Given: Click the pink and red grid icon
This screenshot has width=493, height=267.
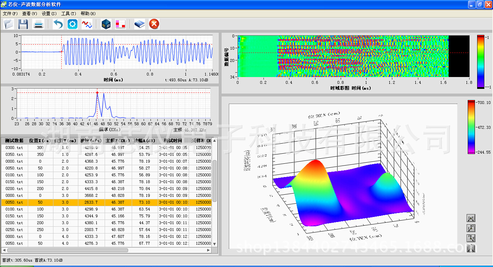Looking at the screenshot, I should (x=120, y=24).
